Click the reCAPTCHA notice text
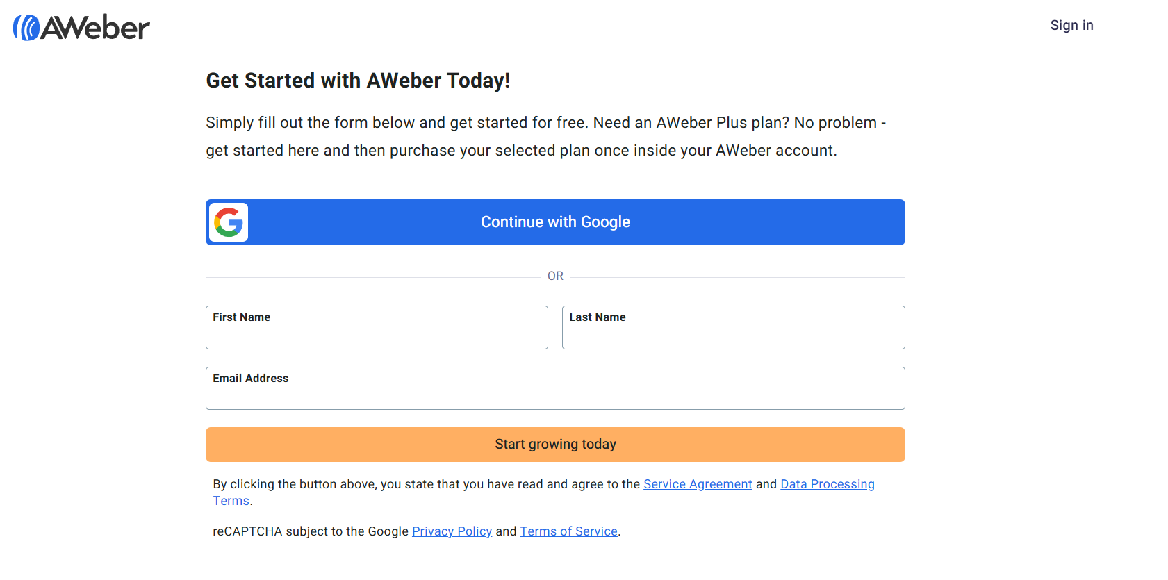Image resolution: width=1168 pixels, height=580 pixels. coord(310,531)
